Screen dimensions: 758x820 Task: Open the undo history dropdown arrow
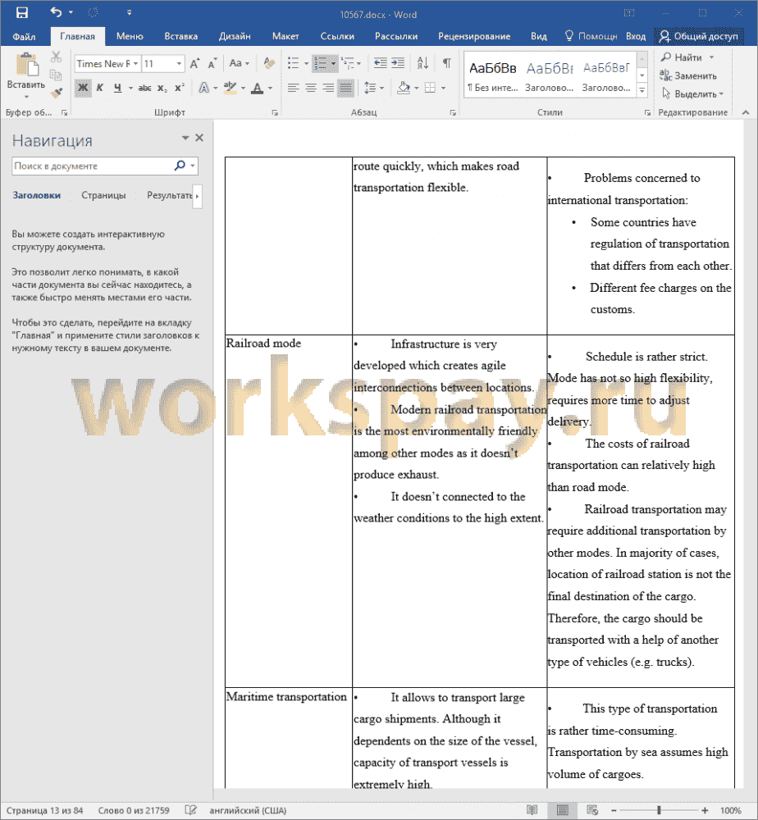pos(71,12)
